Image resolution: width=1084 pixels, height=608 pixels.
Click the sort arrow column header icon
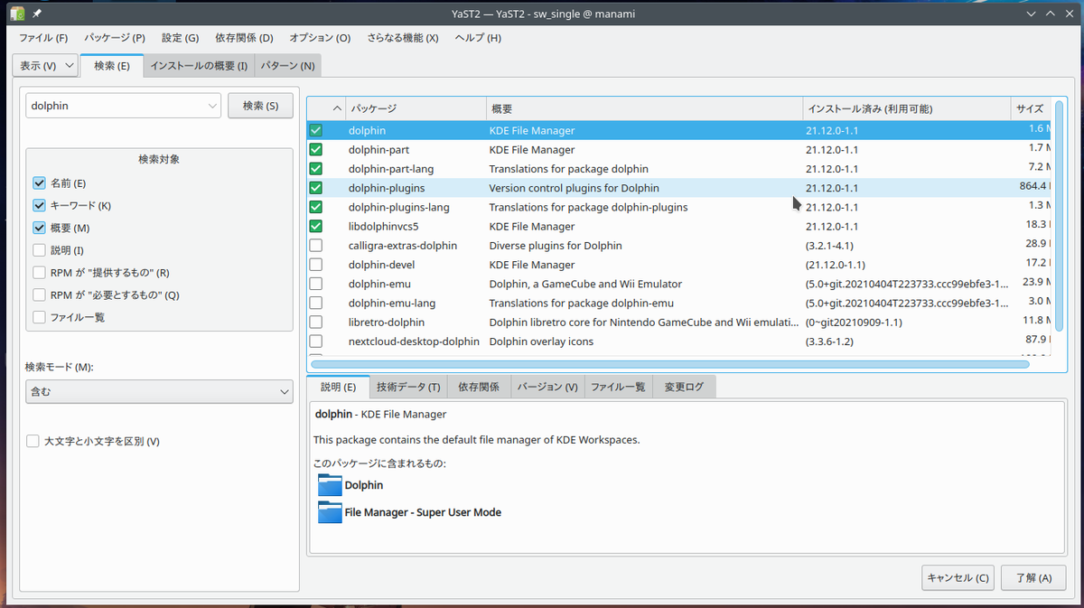337,108
